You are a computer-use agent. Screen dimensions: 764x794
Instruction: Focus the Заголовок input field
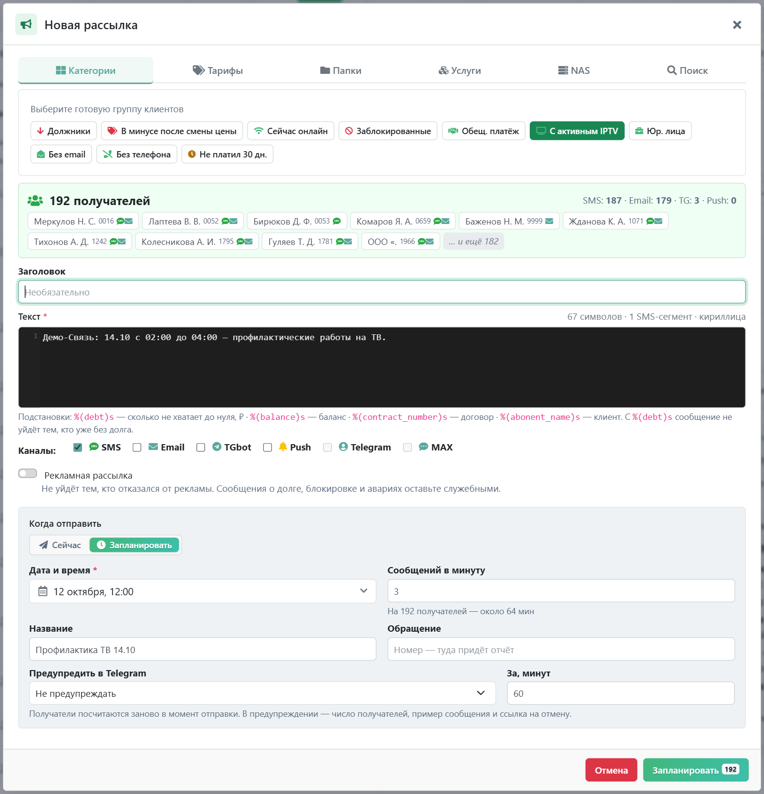click(x=382, y=292)
